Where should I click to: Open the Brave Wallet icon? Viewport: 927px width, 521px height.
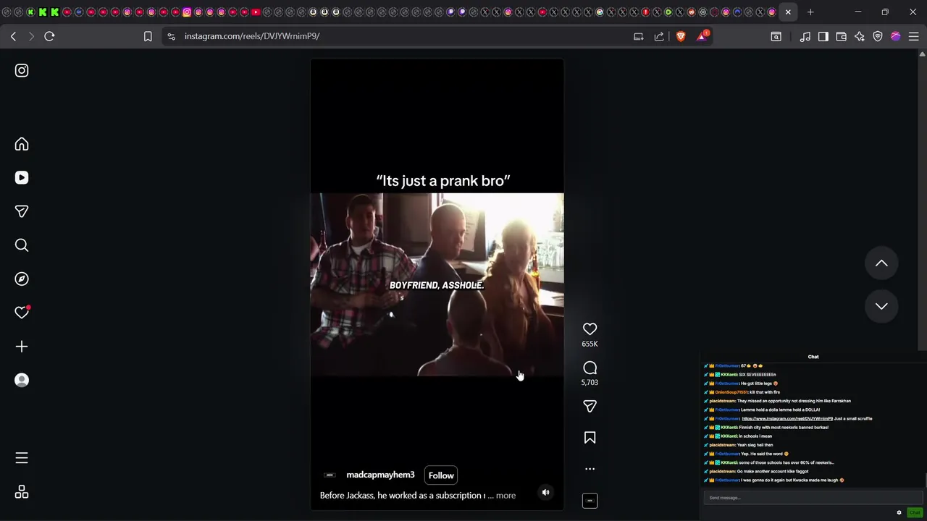[842, 36]
